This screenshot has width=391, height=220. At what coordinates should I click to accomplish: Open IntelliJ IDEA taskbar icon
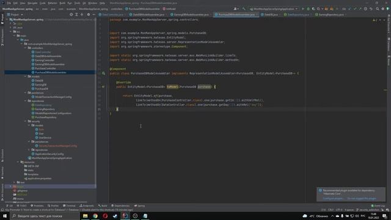[x=125, y=216]
